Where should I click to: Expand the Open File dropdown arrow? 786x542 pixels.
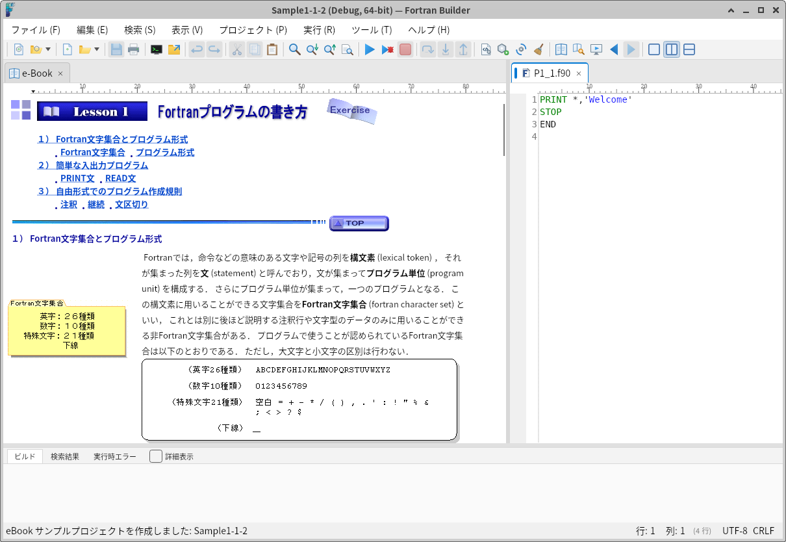coord(97,49)
